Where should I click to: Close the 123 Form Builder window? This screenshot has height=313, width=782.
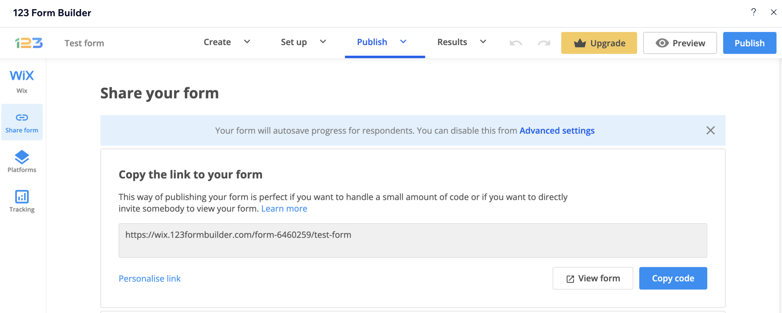(x=774, y=12)
